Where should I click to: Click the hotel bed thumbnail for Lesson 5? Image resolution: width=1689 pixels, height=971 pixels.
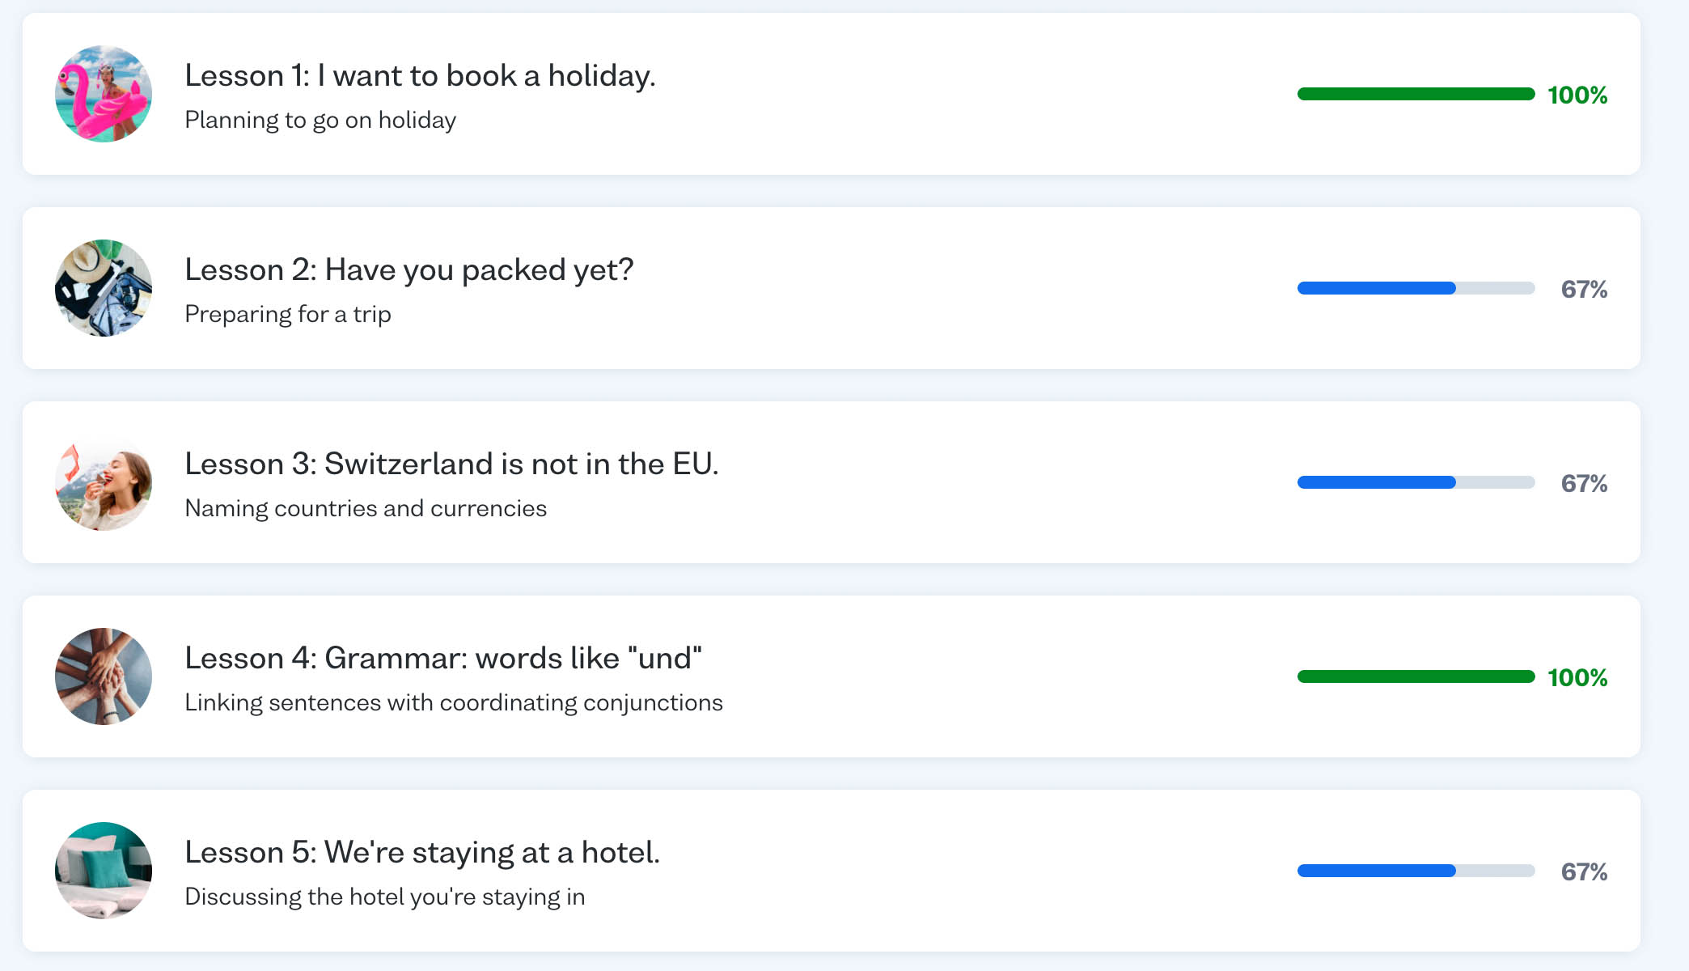pos(103,870)
